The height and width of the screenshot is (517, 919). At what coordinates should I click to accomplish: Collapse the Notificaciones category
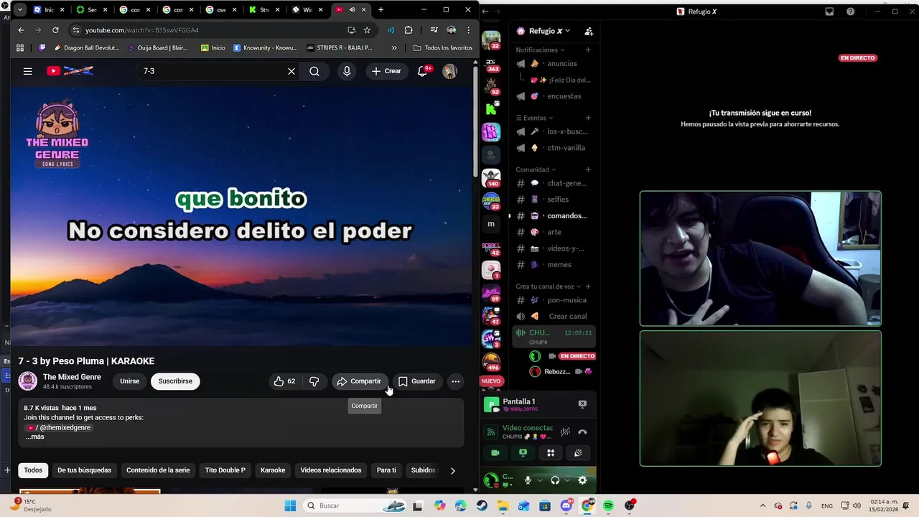540,50
